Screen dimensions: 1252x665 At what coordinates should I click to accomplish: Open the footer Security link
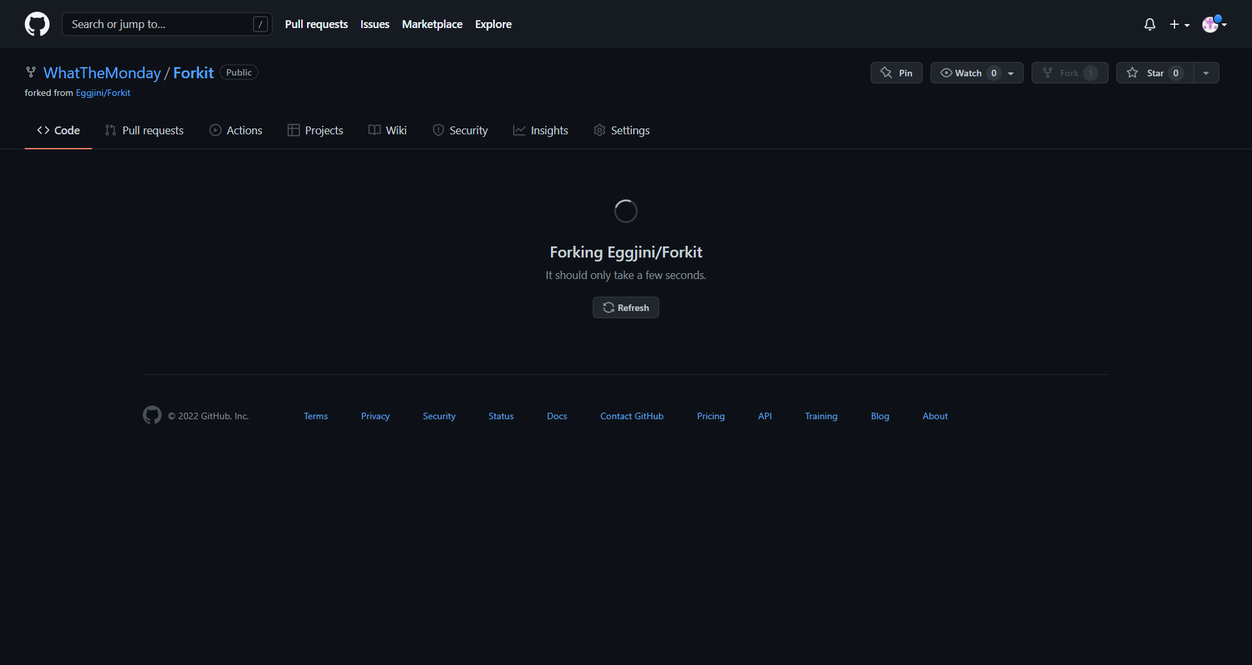pos(439,416)
